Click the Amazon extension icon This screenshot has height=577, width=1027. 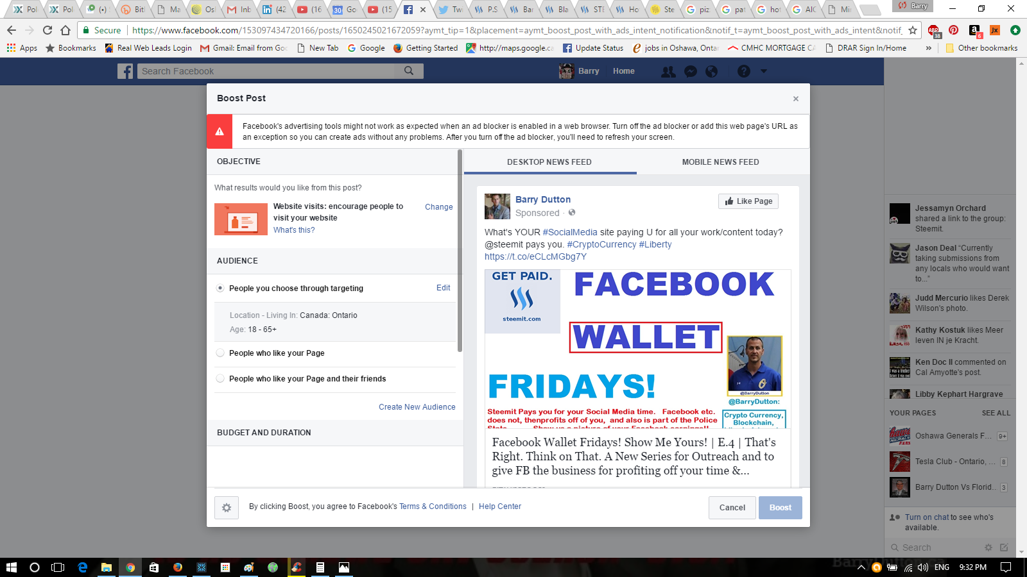tap(974, 30)
